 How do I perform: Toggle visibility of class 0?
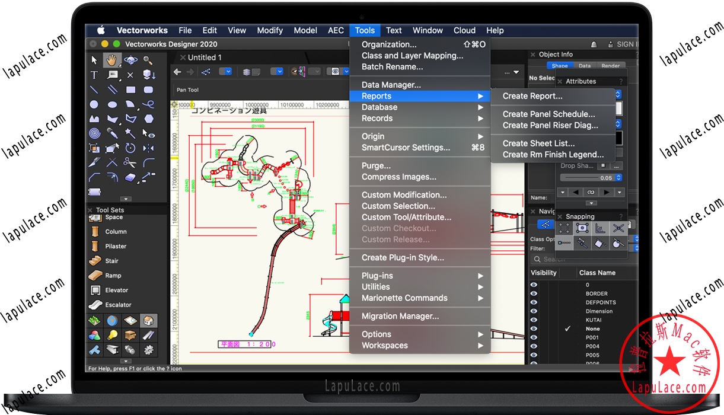point(534,285)
